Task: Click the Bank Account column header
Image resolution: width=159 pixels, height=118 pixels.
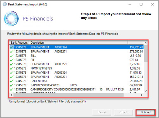Action: click(19, 43)
